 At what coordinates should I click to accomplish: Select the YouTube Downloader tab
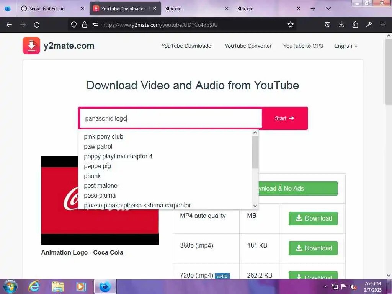click(125, 9)
